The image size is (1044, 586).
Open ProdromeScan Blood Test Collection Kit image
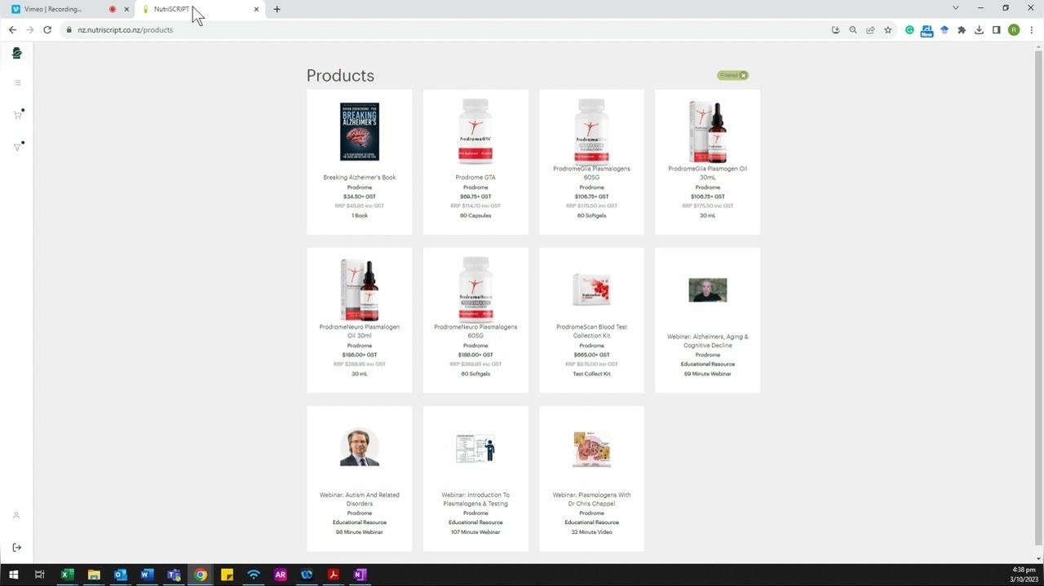click(x=591, y=290)
